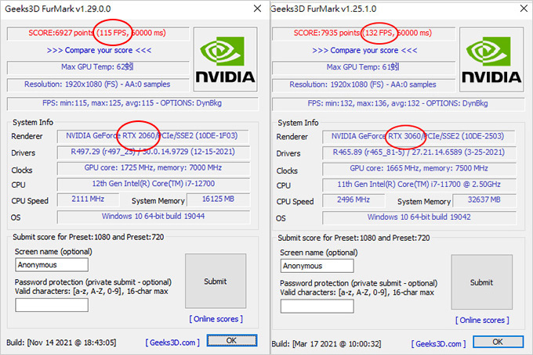Click '2111 MHz' CPU speed value
This screenshot has height=355, width=533.
88,199
